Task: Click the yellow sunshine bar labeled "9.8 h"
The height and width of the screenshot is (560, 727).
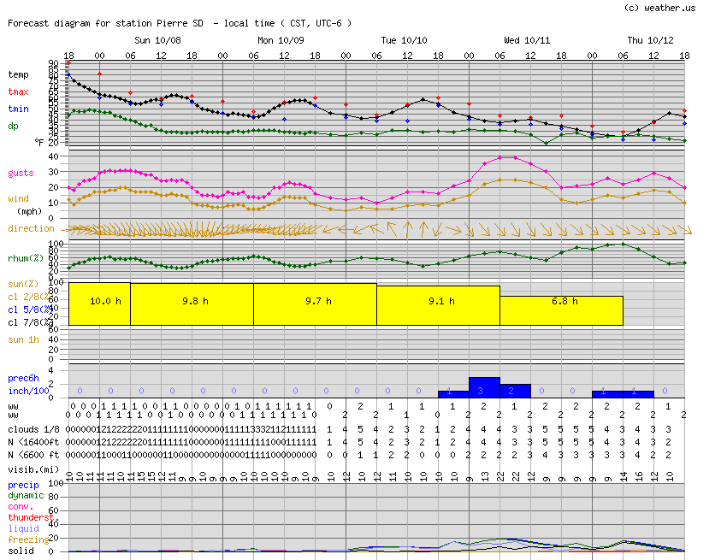Action: (192, 304)
